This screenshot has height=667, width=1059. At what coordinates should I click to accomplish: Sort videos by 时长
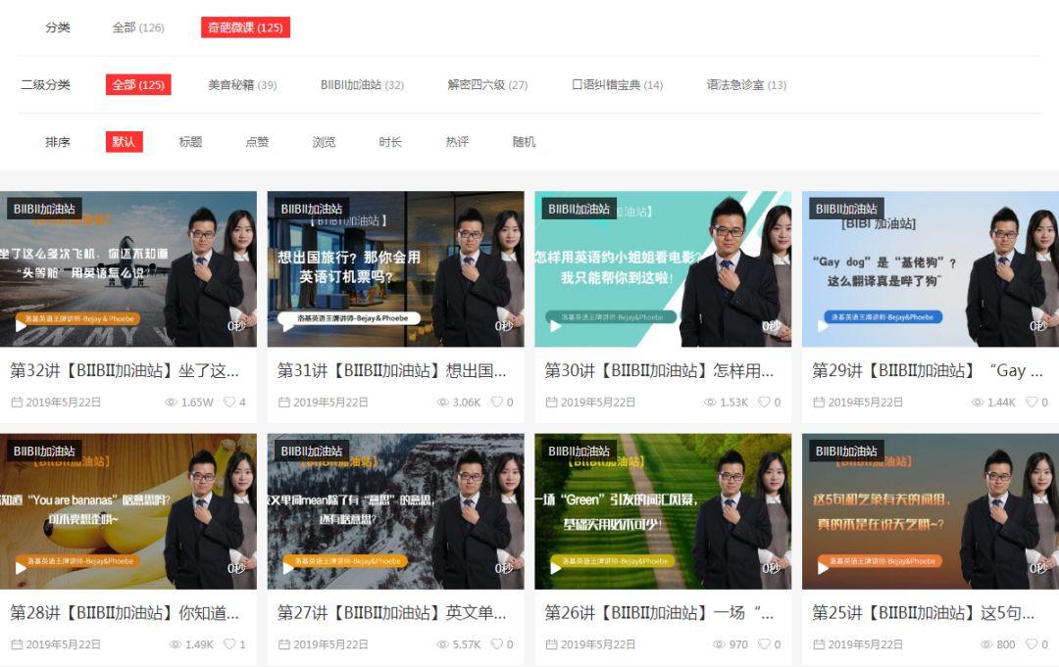tap(390, 142)
